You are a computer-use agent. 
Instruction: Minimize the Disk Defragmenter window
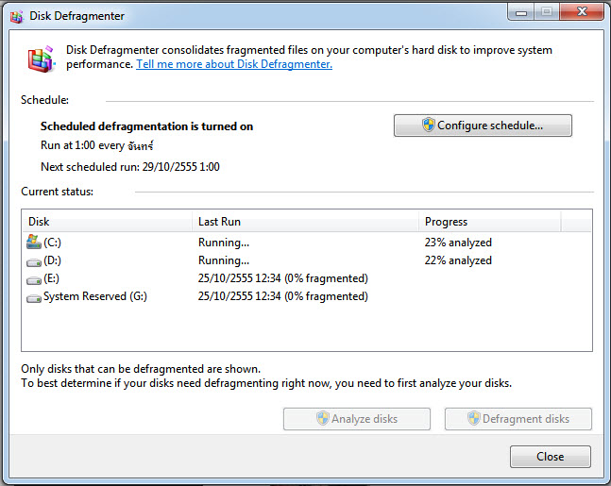pos(521,12)
